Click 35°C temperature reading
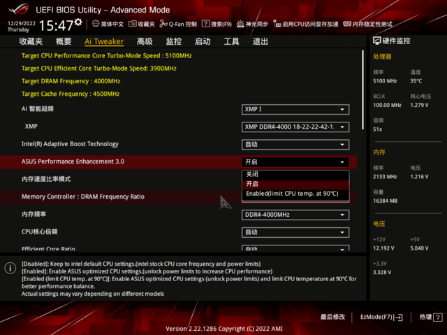Screen dimensions: 447x335 (416, 81)
